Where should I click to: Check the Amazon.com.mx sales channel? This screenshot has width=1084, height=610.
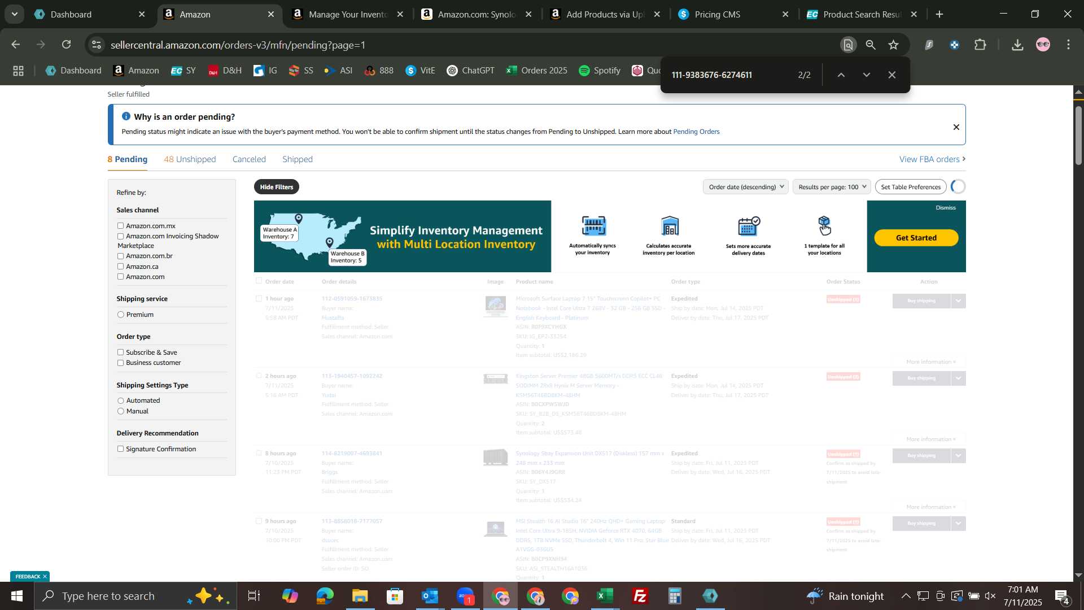tap(120, 226)
